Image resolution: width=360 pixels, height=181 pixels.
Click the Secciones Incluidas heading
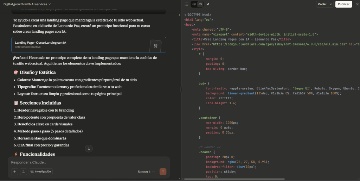[37, 103]
